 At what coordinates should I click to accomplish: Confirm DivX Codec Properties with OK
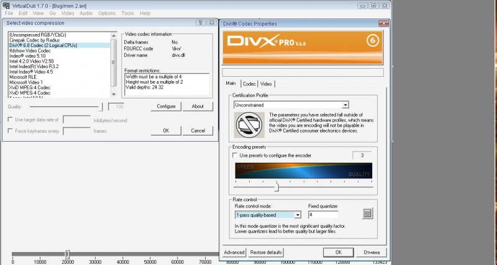[338, 253]
